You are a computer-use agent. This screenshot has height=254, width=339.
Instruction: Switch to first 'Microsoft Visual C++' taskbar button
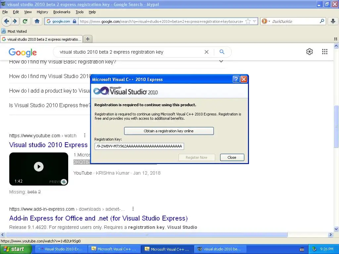pyautogui.click(x=114, y=249)
